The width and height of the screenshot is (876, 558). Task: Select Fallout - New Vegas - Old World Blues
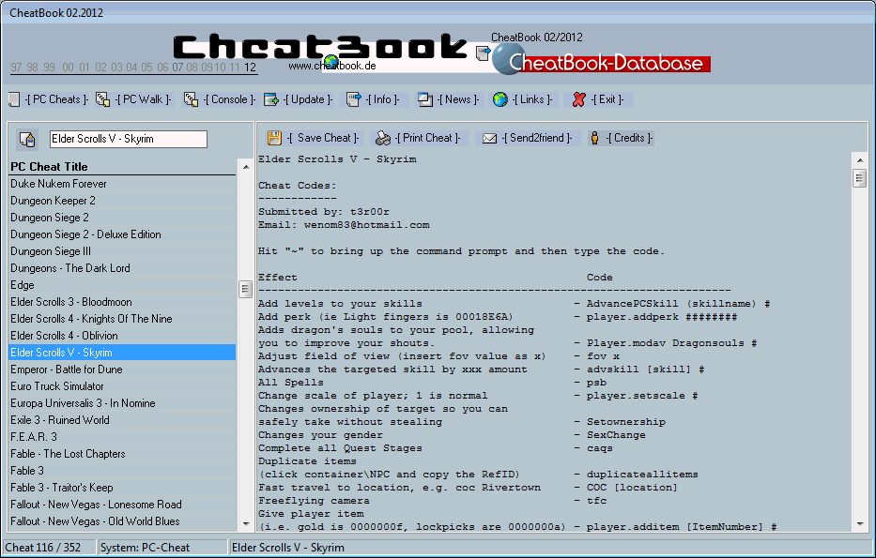coord(122,521)
